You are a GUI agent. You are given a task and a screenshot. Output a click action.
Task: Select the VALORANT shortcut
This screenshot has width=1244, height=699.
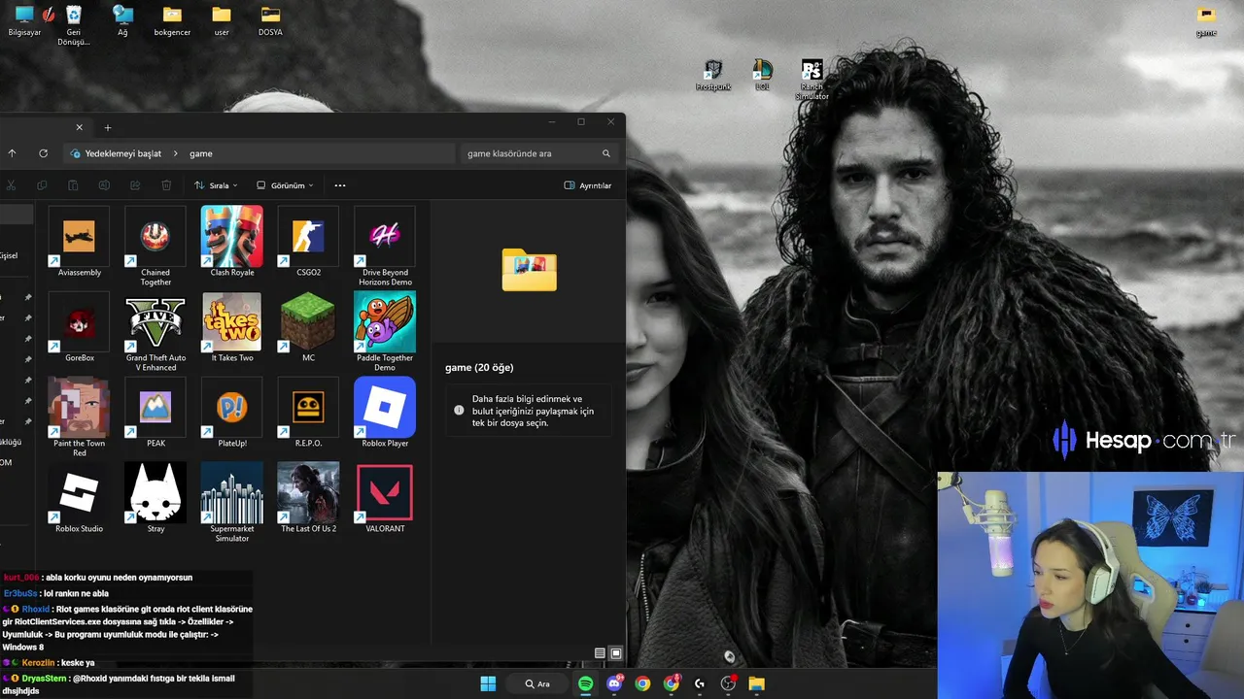pos(385,498)
